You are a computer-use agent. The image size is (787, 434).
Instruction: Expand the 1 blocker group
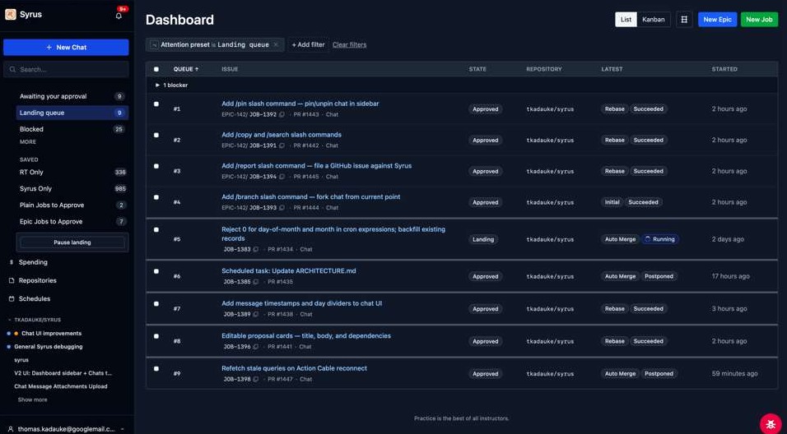(171, 85)
